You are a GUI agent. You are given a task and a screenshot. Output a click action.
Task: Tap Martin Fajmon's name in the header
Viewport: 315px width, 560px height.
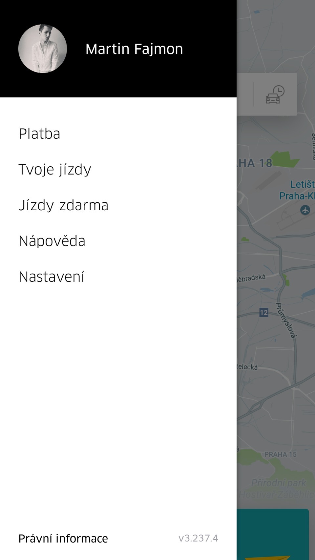(x=134, y=48)
